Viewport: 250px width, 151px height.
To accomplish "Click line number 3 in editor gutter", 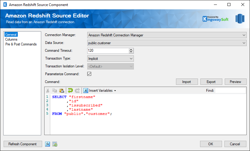I will (x=47, y=105).
